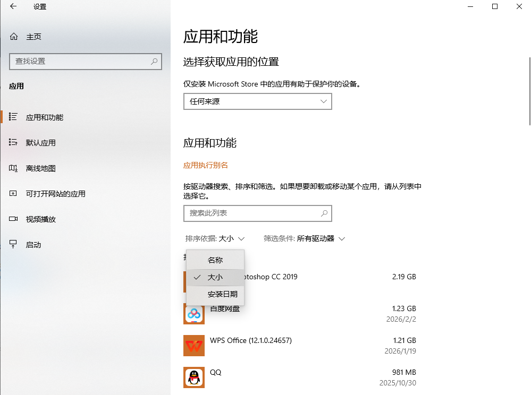Select the 启动 sidebar icon

12,244
